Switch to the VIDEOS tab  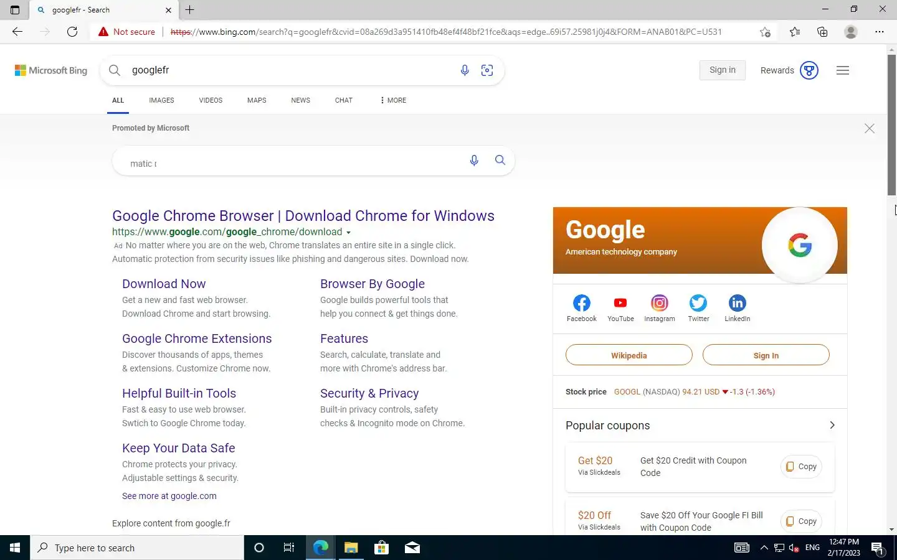tap(211, 100)
